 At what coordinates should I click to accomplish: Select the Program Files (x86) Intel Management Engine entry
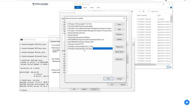(90, 29)
